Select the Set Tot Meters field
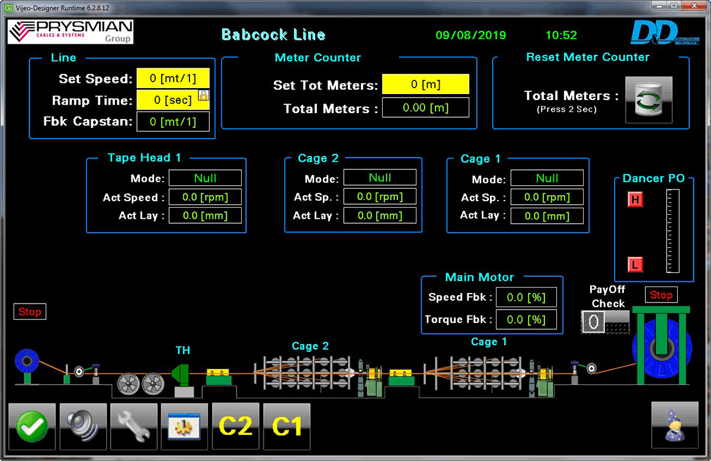 (x=425, y=84)
